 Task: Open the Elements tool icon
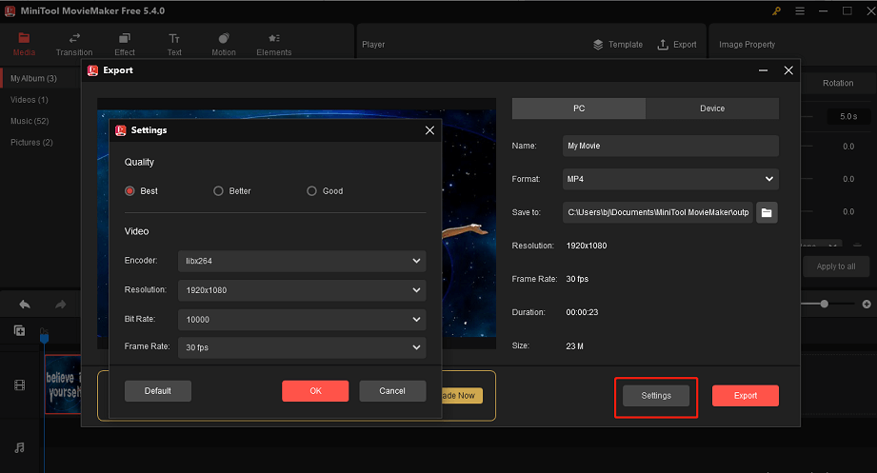tap(273, 38)
